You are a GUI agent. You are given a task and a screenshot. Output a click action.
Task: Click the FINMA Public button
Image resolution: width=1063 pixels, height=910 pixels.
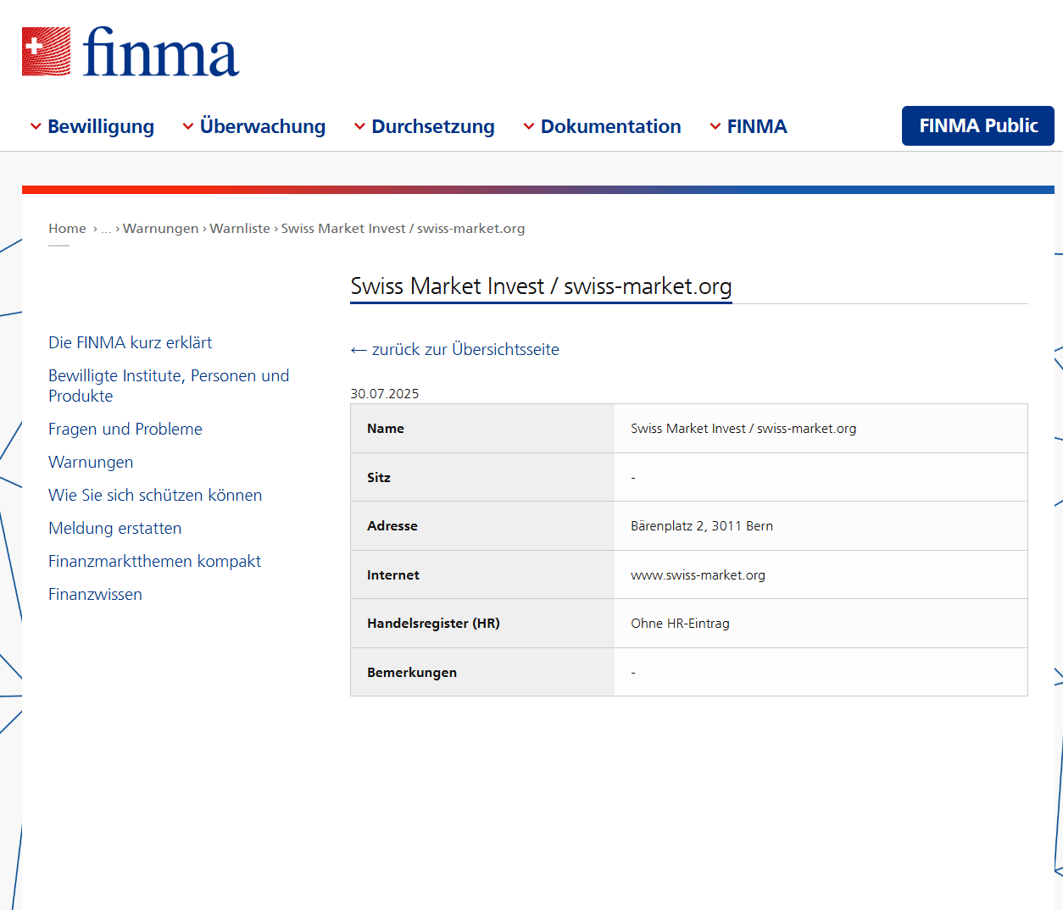coord(978,125)
